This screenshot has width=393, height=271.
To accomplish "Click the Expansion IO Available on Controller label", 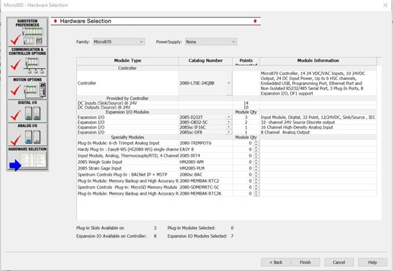I will [x=111, y=236].
